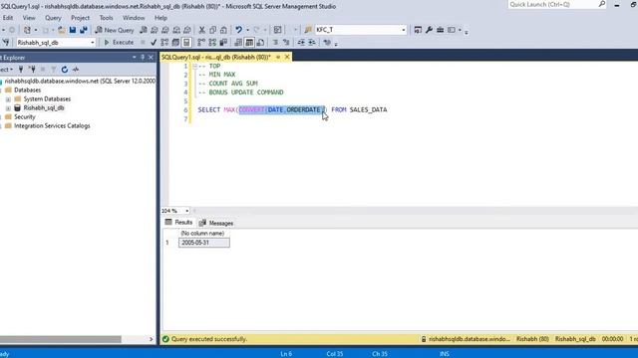Select the Databases folder

click(27, 90)
